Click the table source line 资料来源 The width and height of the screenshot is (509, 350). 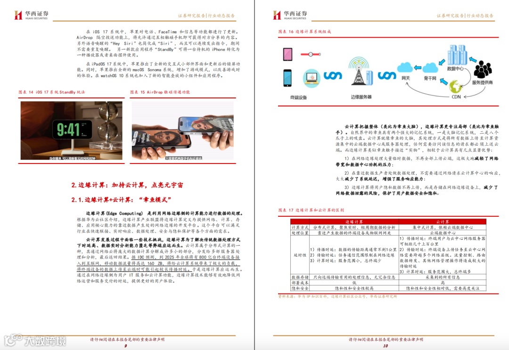pos(337,296)
